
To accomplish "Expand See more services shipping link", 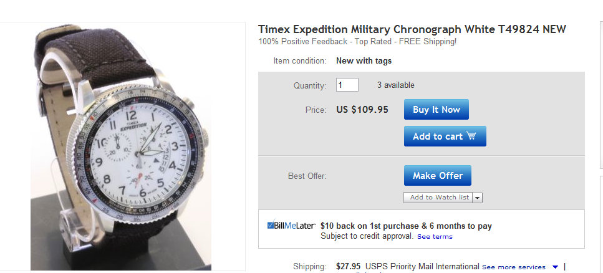I will point(513,267).
